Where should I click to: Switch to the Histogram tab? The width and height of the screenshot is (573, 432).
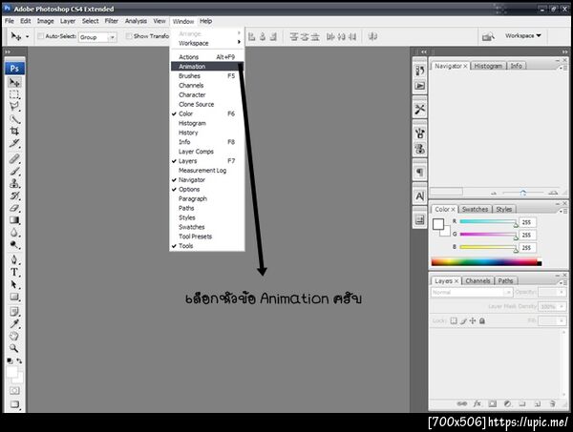[x=488, y=66]
